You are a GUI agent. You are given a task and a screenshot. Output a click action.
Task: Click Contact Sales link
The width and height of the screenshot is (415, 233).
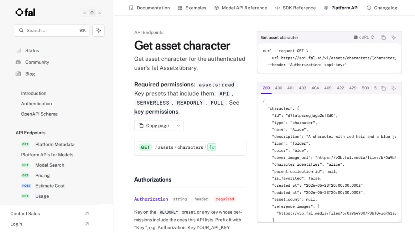coord(25,214)
